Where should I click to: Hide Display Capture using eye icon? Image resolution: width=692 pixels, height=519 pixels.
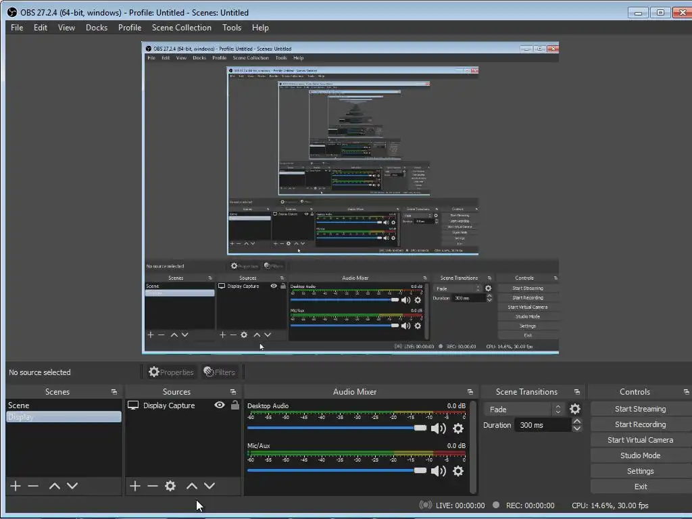pos(220,405)
